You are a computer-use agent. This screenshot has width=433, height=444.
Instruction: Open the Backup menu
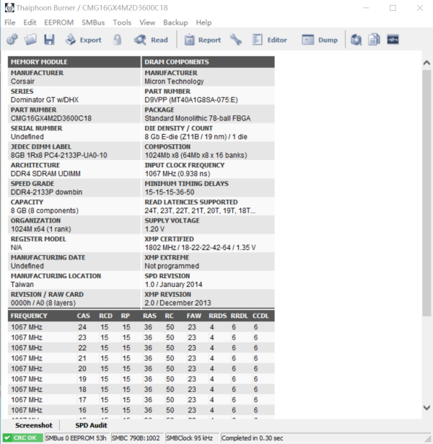pyautogui.click(x=175, y=22)
